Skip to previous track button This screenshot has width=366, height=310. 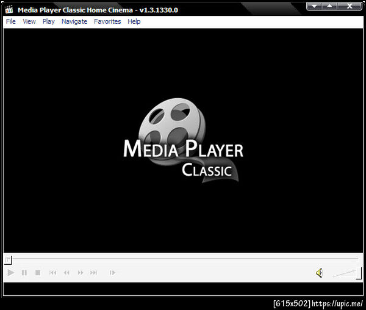(x=52, y=272)
